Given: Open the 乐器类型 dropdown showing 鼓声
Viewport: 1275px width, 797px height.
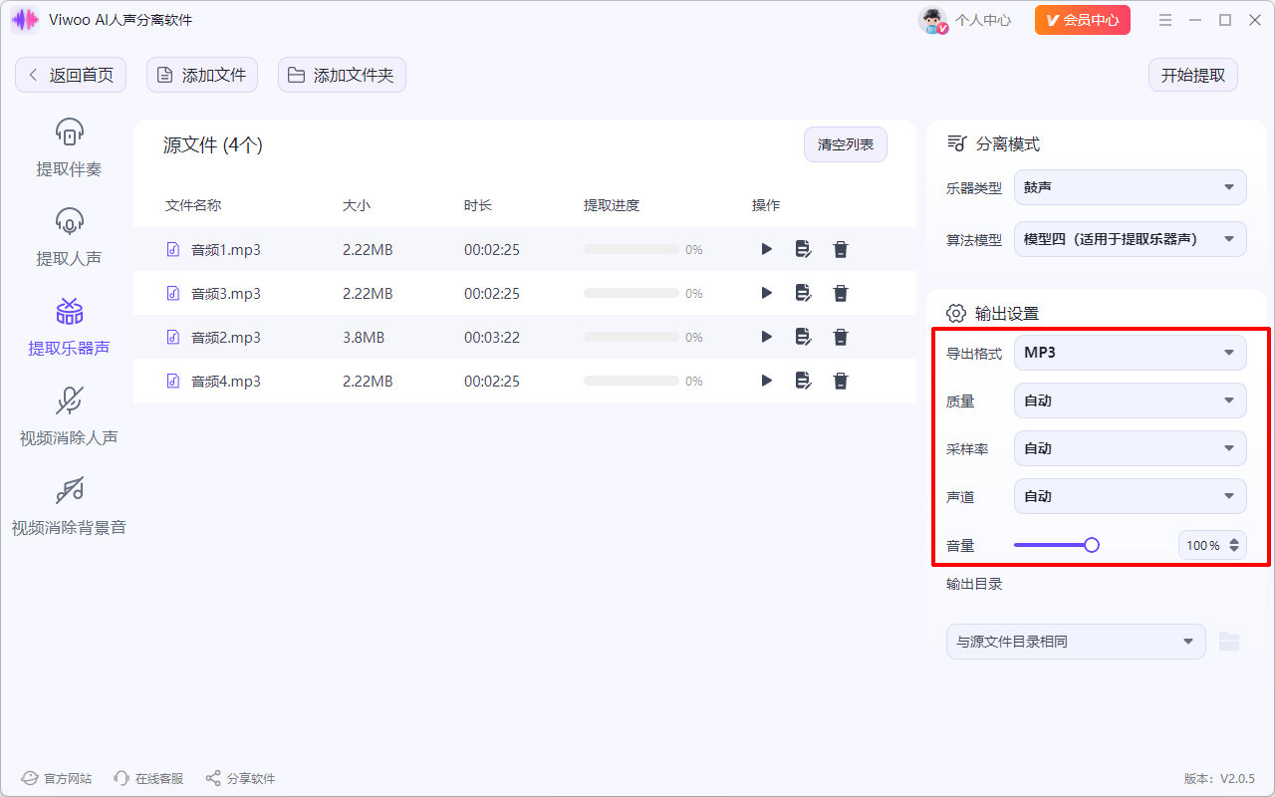Looking at the screenshot, I should [1130, 187].
